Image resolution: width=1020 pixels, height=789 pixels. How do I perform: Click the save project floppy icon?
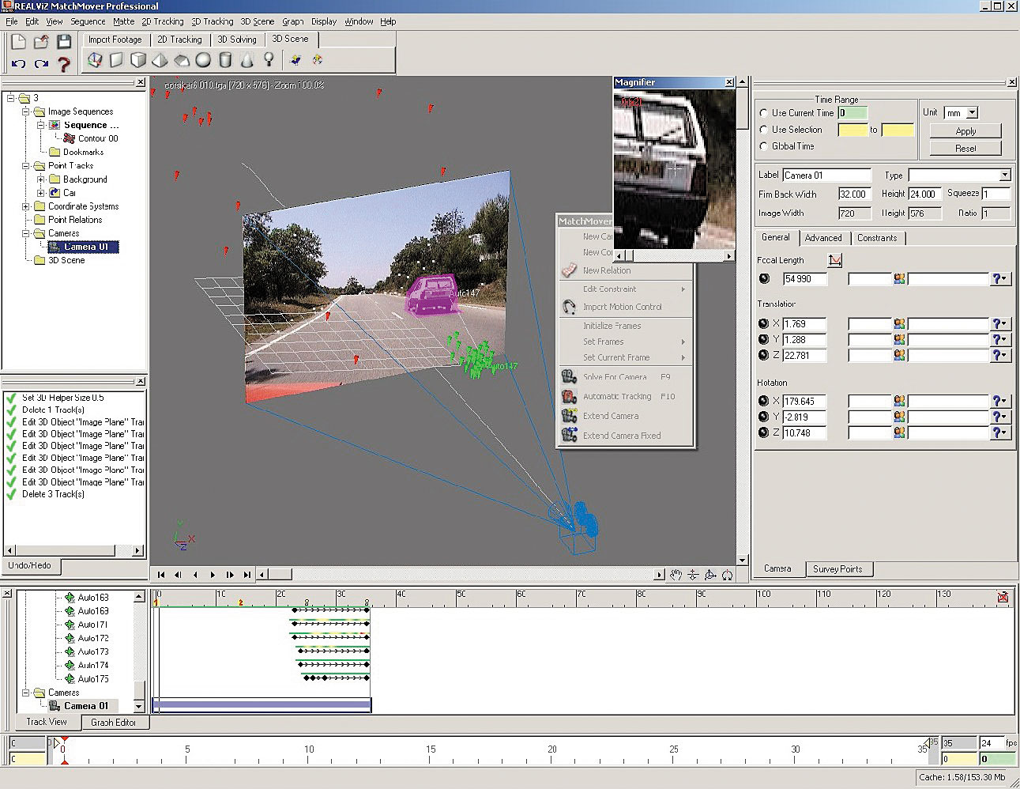[x=64, y=42]
